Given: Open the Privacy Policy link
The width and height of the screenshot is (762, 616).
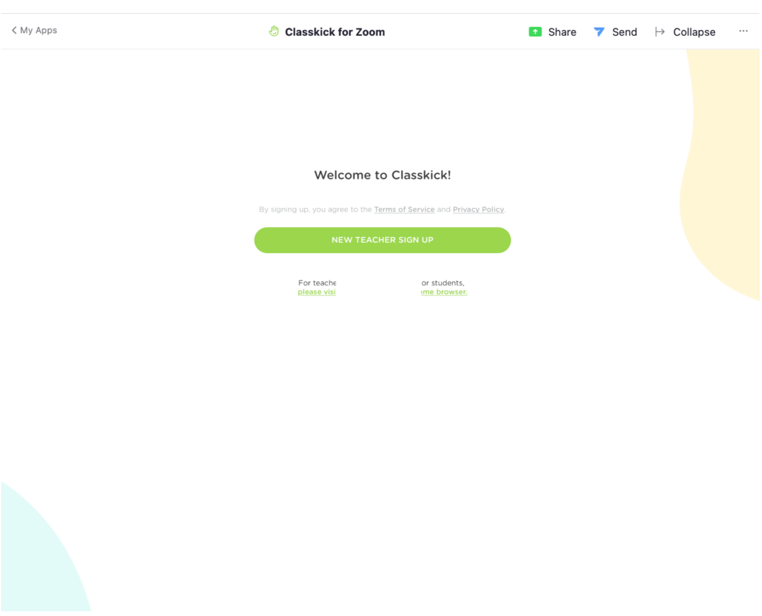Looking at the screenshot, I should pos(478,209).
